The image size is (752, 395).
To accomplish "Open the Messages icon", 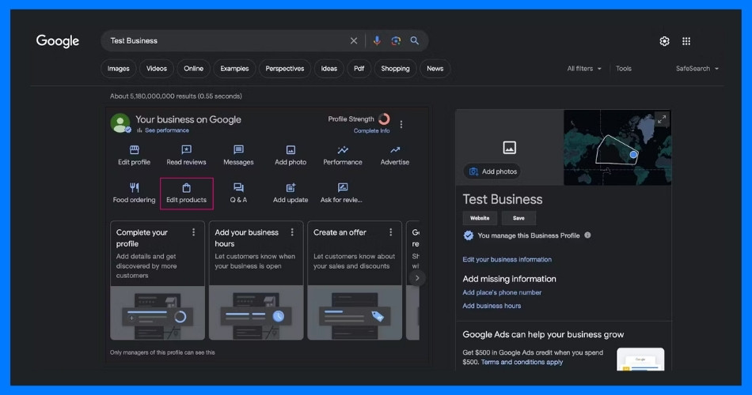I will 238,150.
